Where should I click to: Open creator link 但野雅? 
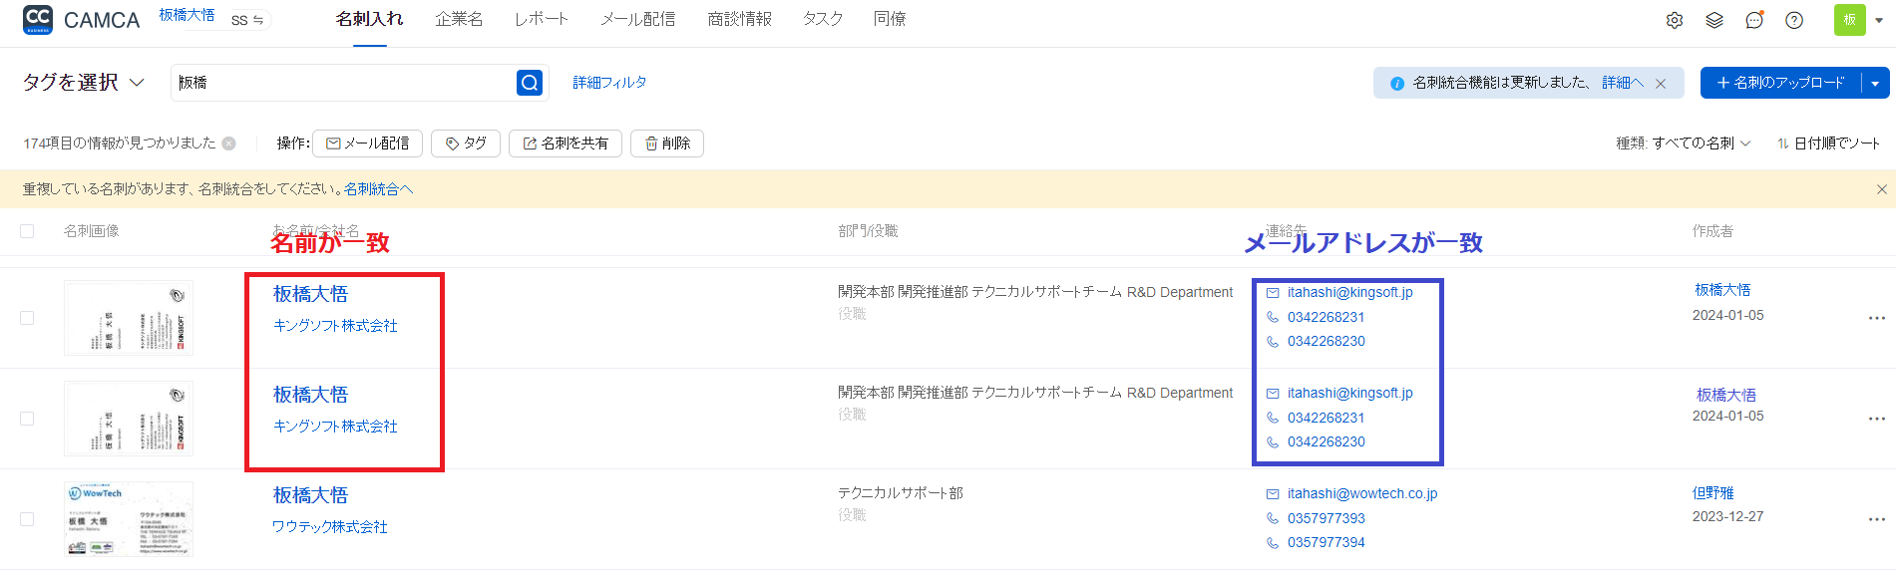coord(1713,493)
